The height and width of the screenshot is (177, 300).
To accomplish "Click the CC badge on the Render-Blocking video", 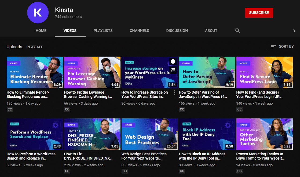I will coord(10,109).
